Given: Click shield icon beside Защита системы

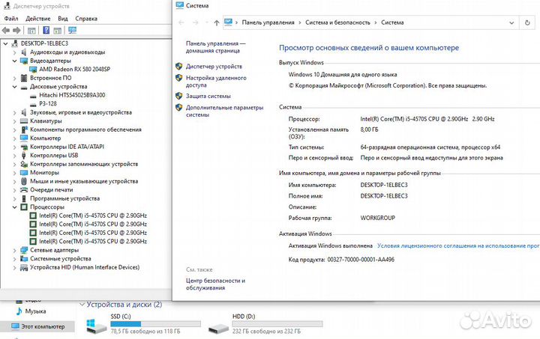Looking at the screenshot, I should coord(178,96).
